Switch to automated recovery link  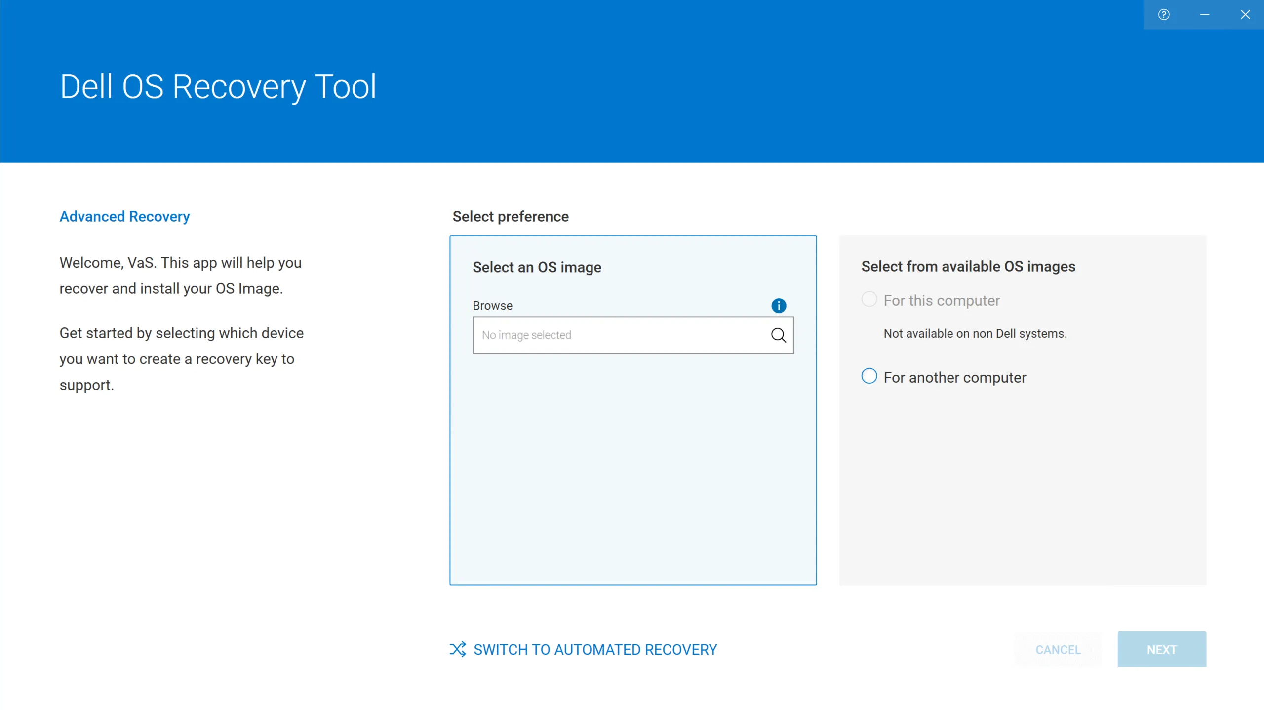pos(595,650)
